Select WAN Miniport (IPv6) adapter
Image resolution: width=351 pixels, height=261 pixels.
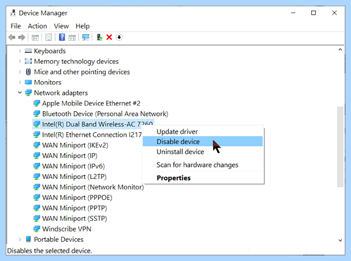(x=74, y=166)
